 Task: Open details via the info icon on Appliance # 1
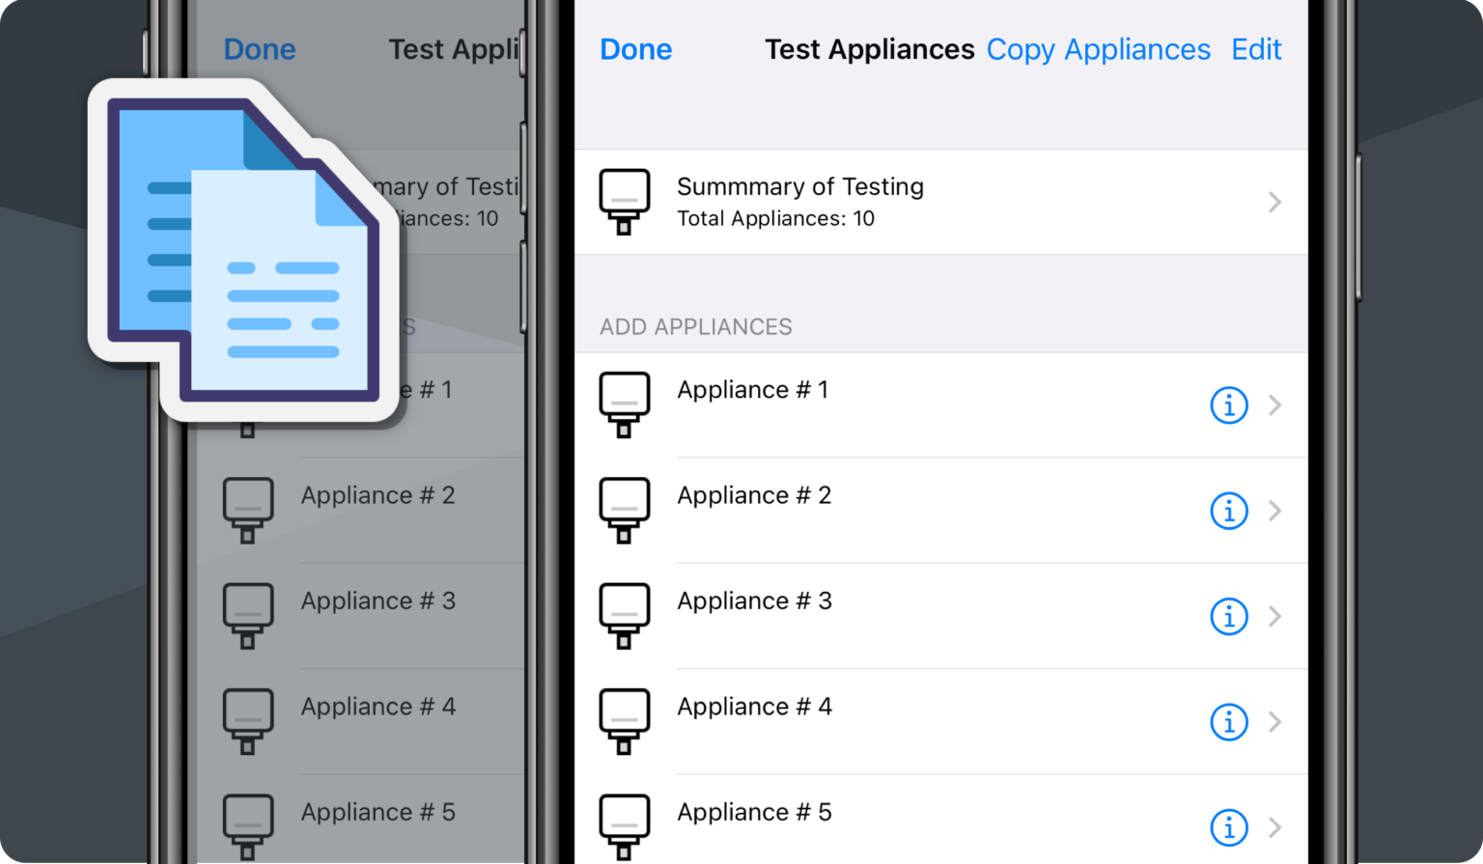[x=1228, y=405]
